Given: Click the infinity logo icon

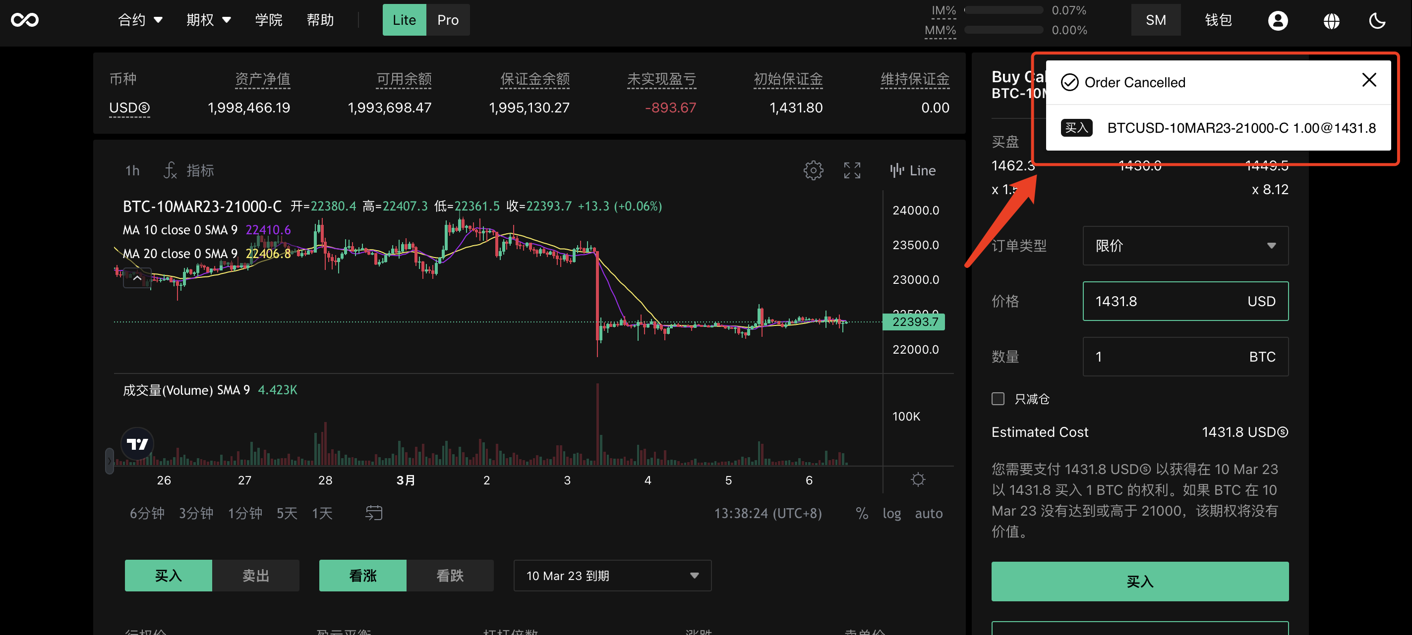Looking at the screenshot, I should pos(25,20).
